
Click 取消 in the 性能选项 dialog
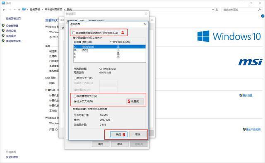pos(120,144)
